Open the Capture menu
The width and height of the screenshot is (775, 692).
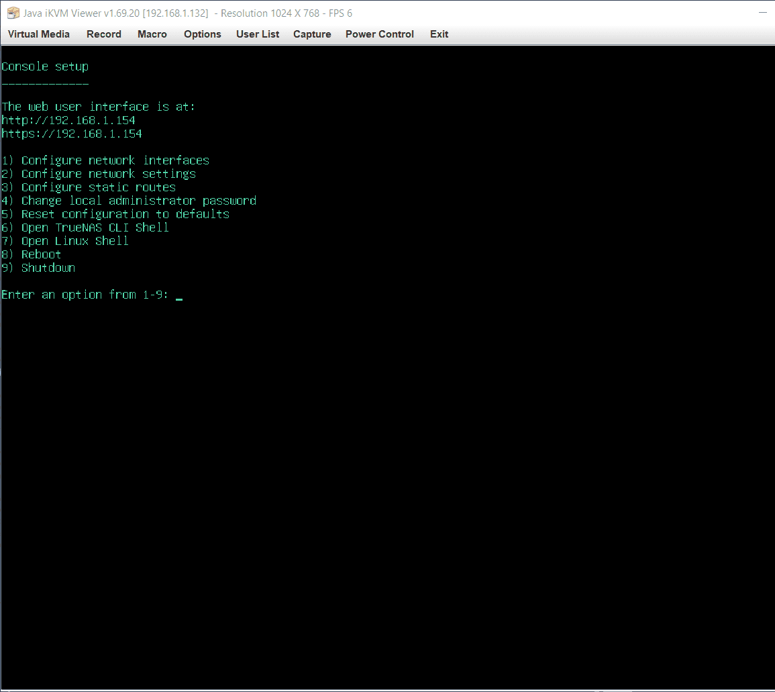click(312, 34)
